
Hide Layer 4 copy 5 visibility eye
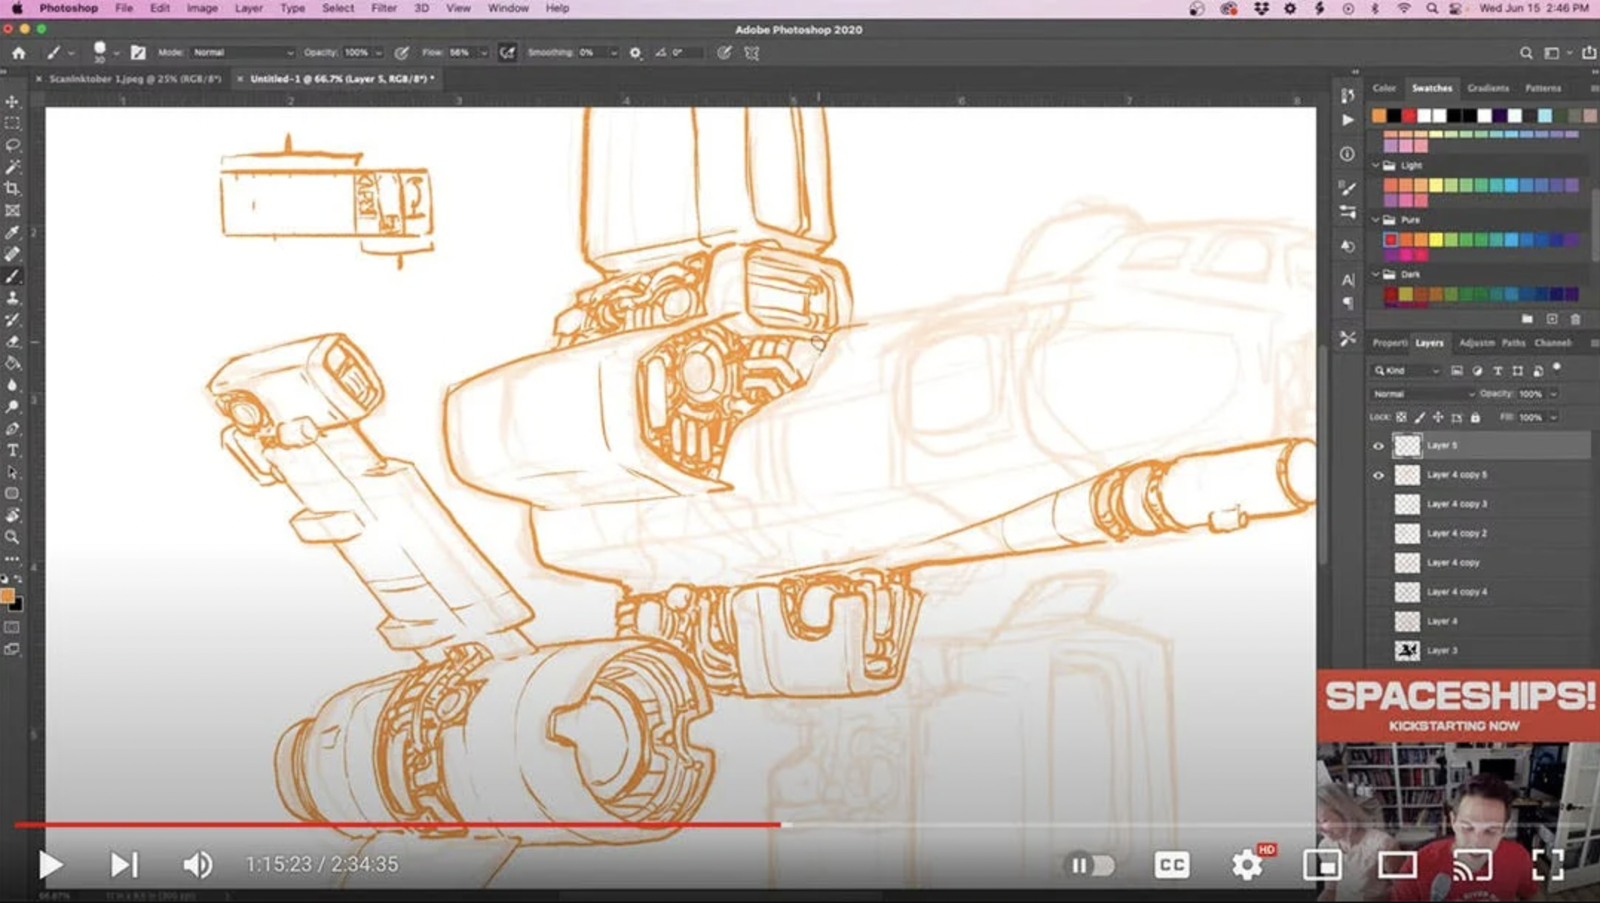[1379, 475]
